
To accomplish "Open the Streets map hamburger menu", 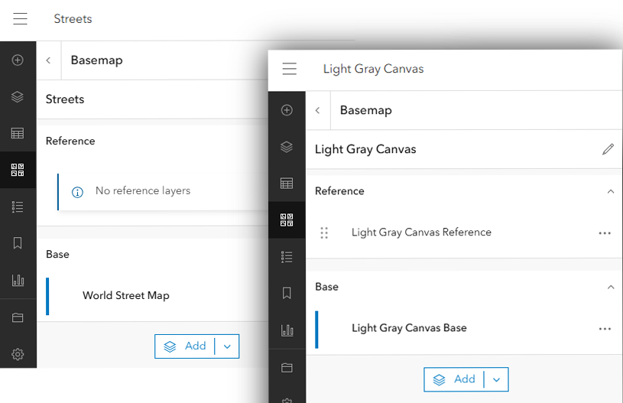I will (20, 19).
